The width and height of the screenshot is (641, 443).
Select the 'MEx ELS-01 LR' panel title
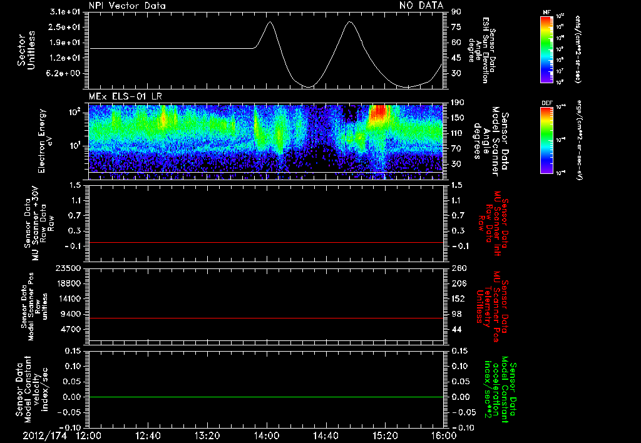pyautogui.click(x=125, y=96)
